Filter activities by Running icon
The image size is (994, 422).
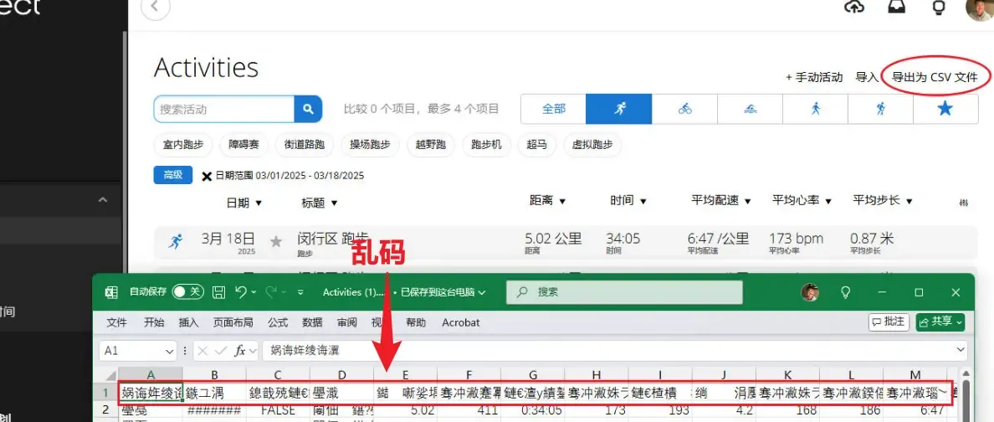coord(618,109)
